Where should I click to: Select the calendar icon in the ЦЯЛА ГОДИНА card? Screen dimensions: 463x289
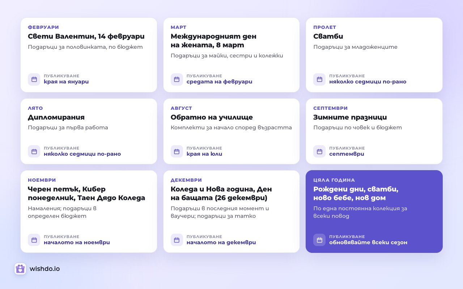(319, 240)
